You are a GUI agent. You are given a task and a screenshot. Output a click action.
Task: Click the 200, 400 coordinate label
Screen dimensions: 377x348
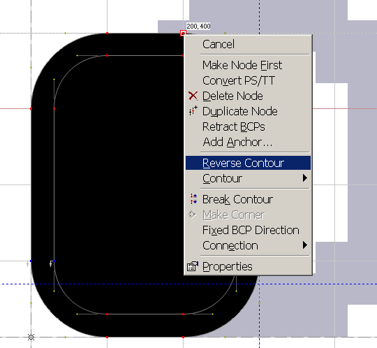click(198, 27)
